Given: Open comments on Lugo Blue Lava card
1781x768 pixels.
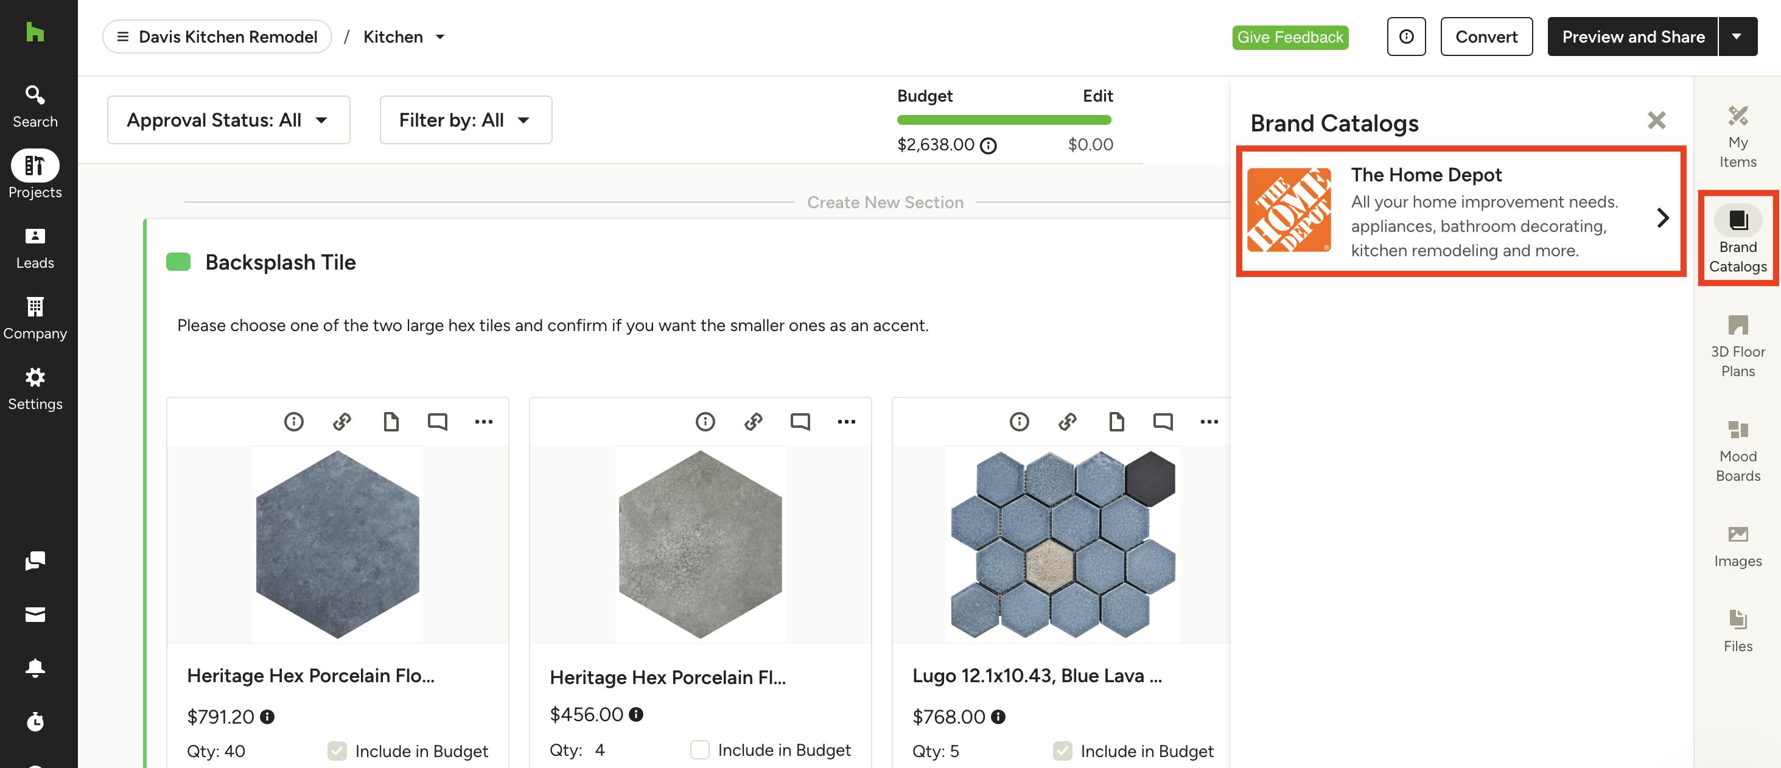Looking at the screenshot, I should pyautogui.click(x=1164, y=421).
